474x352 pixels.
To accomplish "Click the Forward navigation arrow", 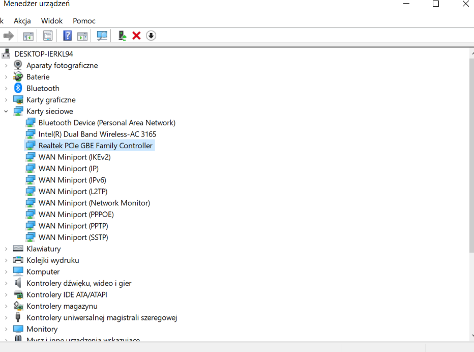I will click(x=9, y=36).
